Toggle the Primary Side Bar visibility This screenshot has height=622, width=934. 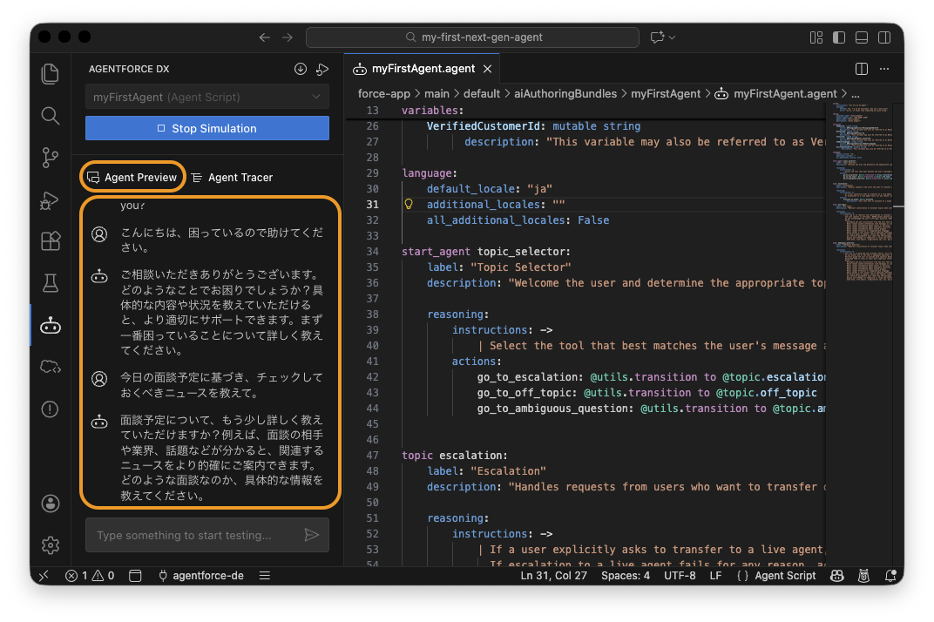(839, 37)
